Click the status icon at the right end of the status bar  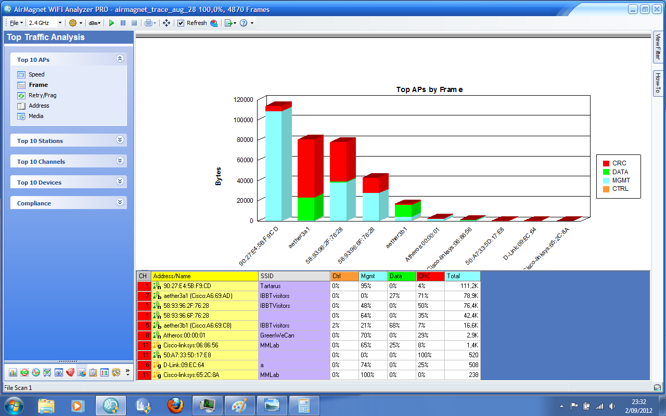[x=657, y=387]
